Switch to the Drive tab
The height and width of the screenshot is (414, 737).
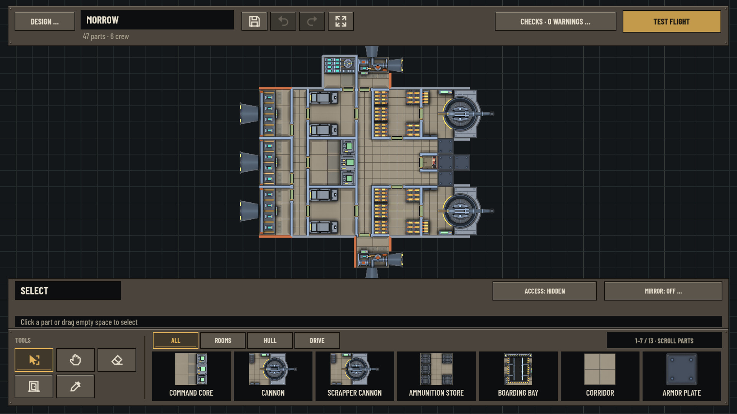coord(317,340)
